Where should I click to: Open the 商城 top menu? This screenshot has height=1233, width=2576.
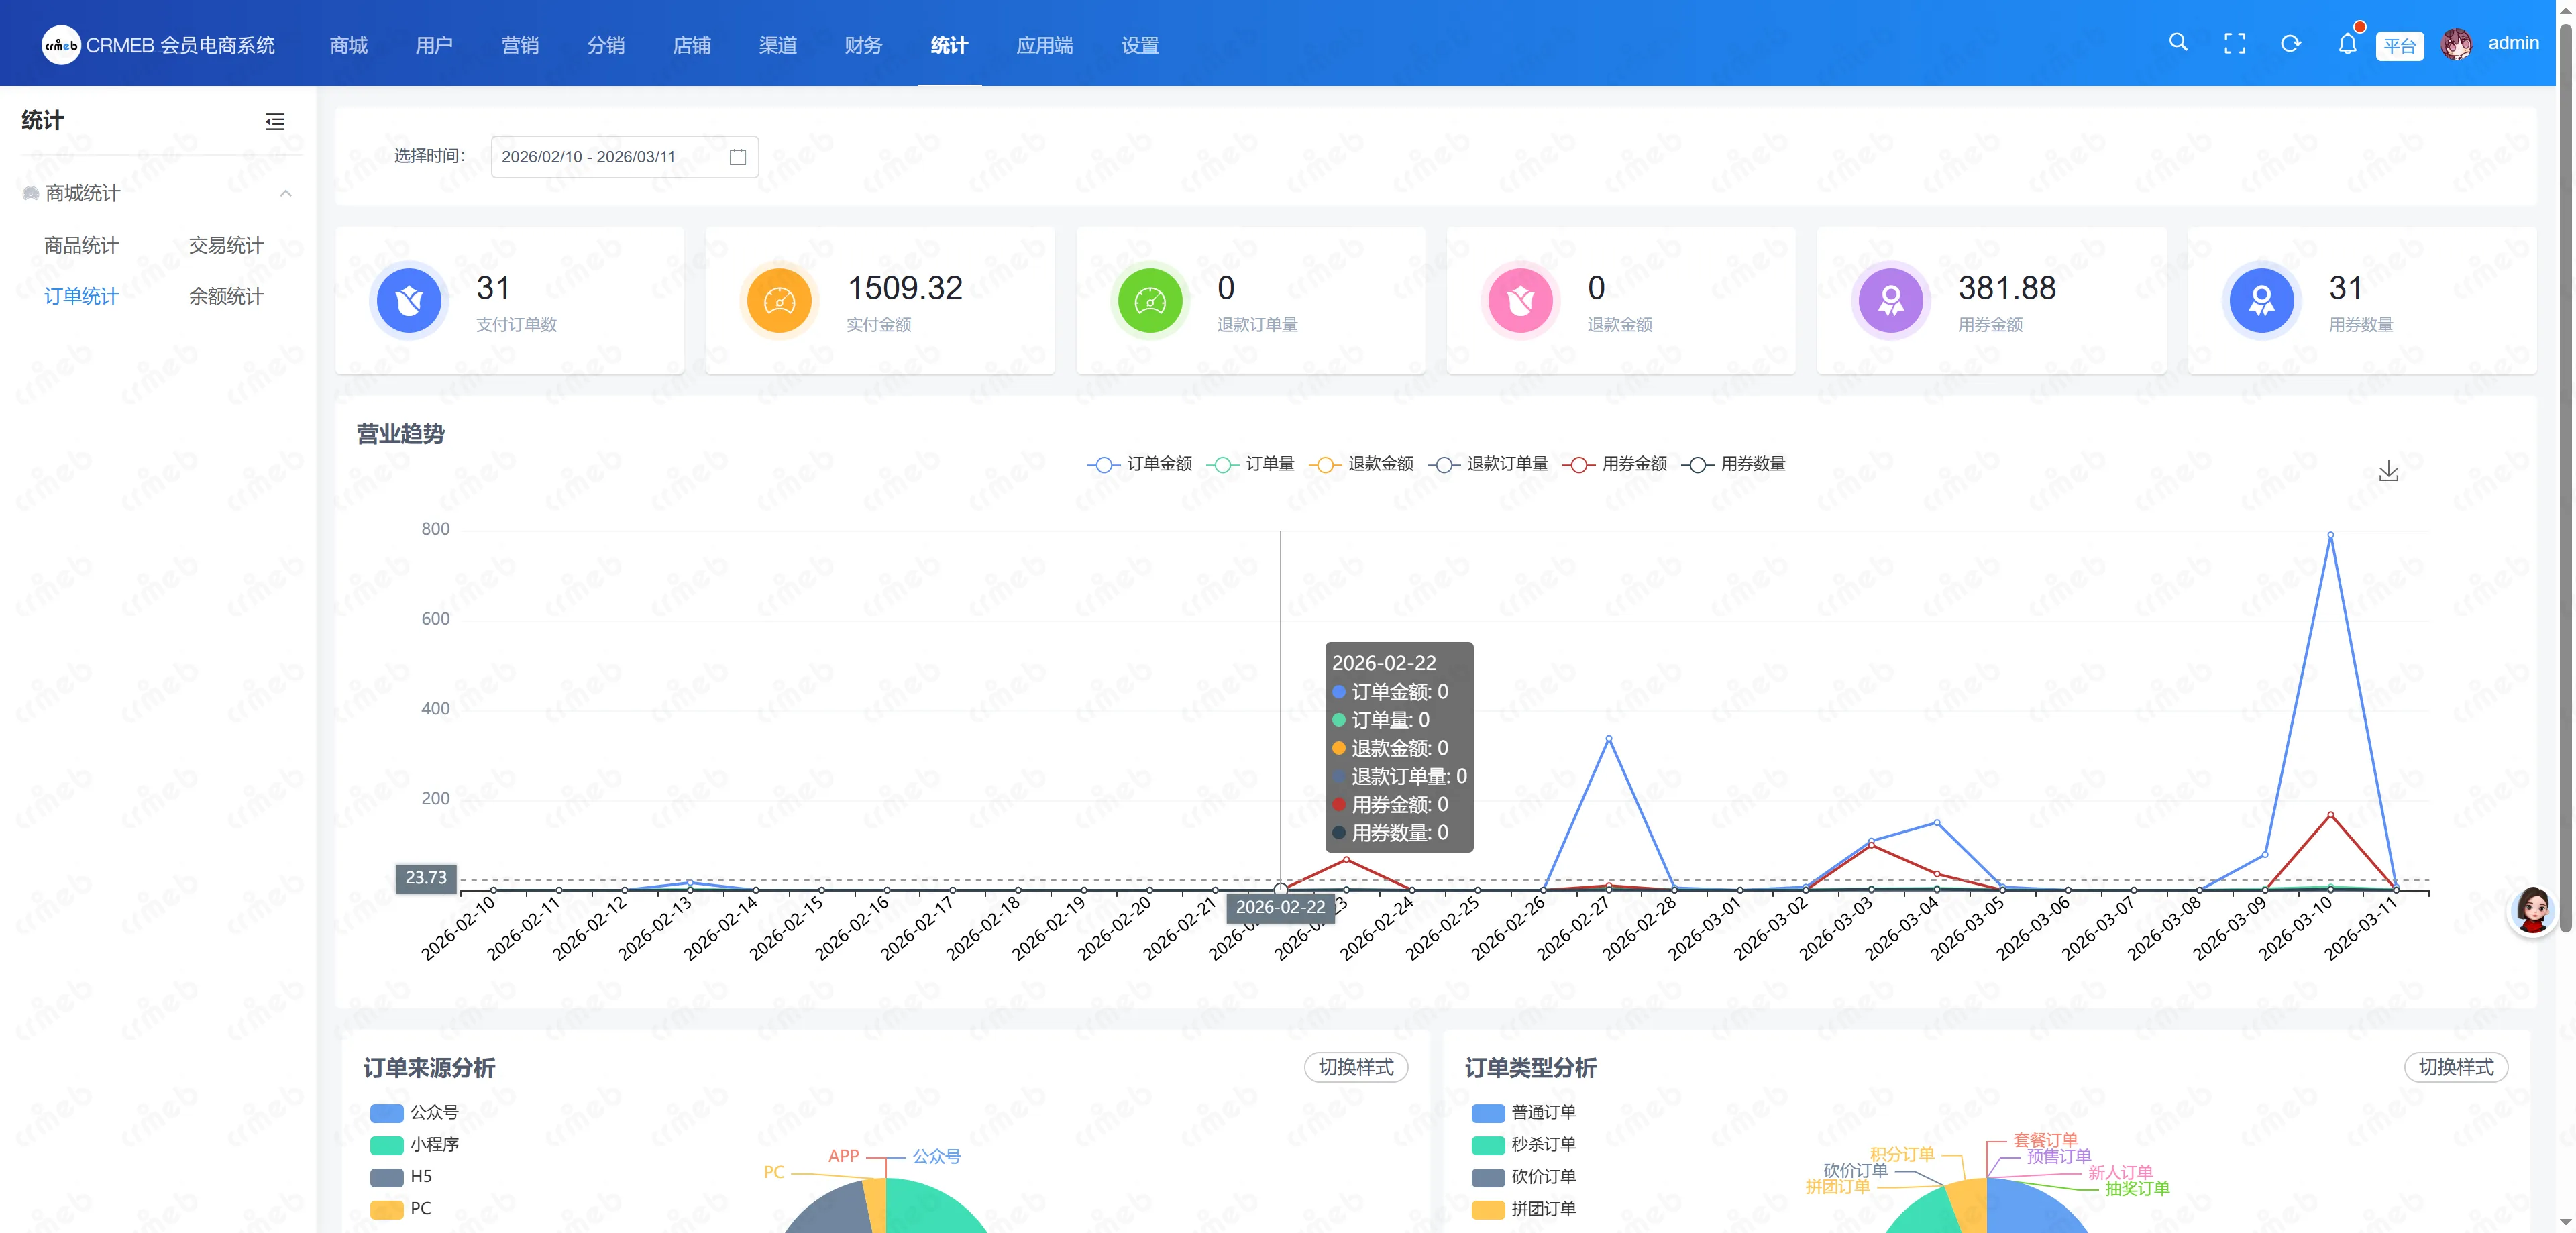[349, 45]
